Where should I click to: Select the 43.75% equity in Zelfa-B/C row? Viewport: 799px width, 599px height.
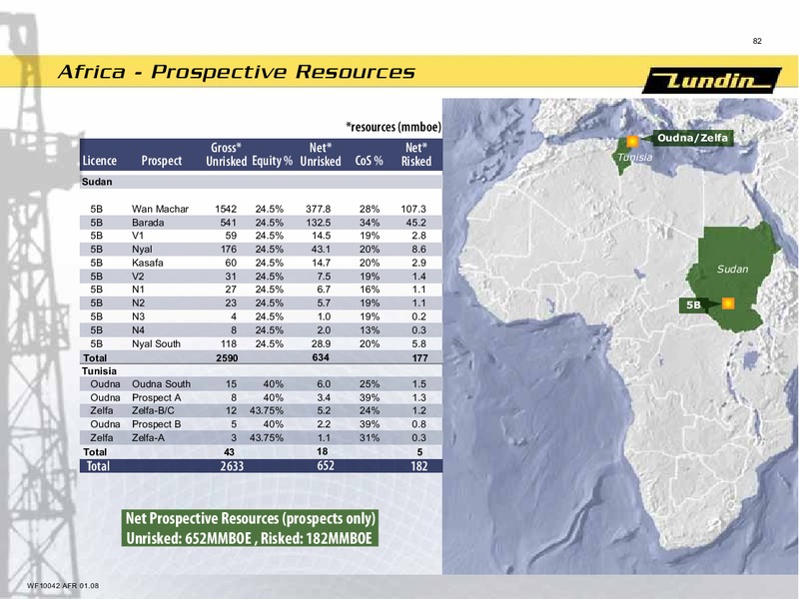[x=267, y=410]
